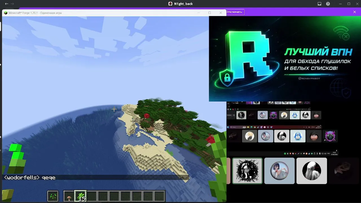Click the Отключить button
The width and height of the screenshot is (361, 203).
pyautogui.click(x=234, y=12)
